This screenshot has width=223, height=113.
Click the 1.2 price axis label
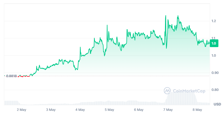click(214, 21)
